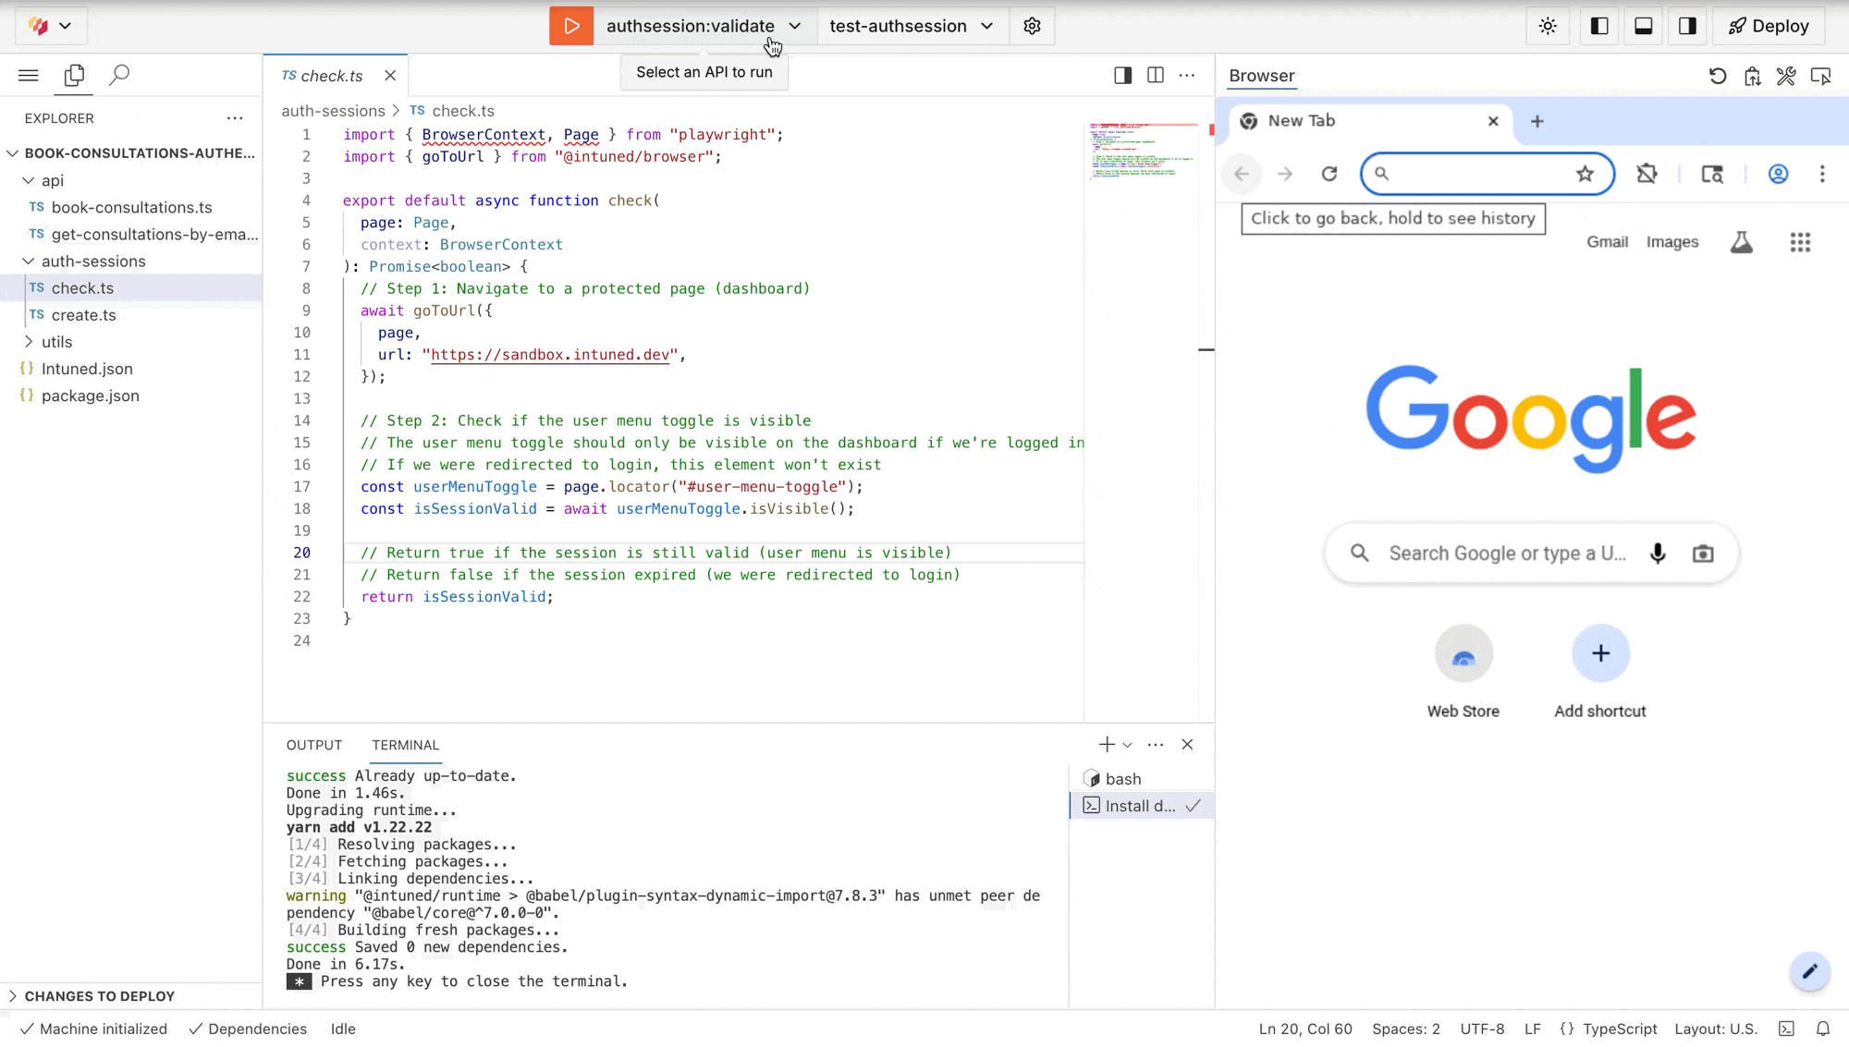Switch to the OUTPUT tab

(313, 745)
